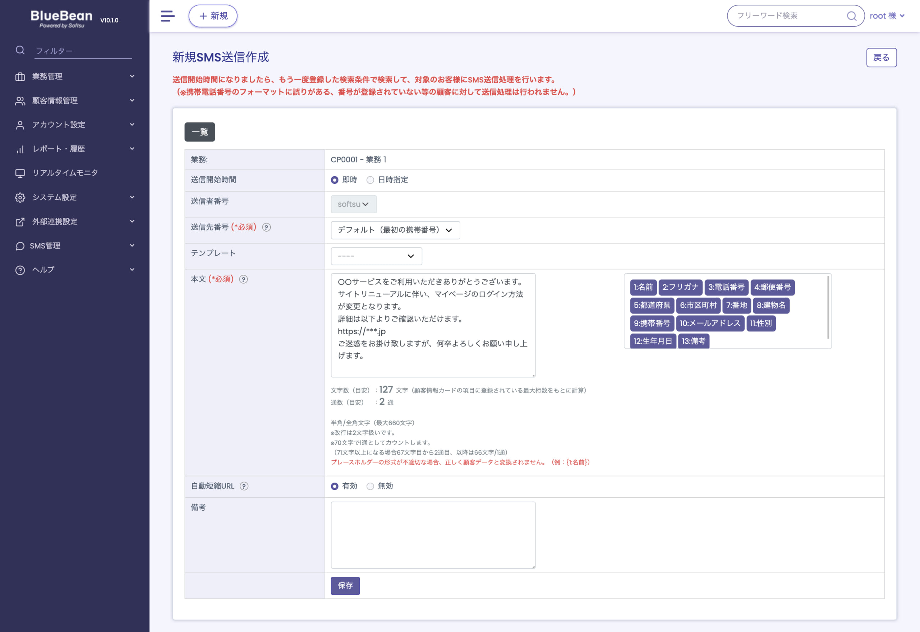Click the BlueBean logo
This screenshot has width=920, height=632.
tap(62, 19)
